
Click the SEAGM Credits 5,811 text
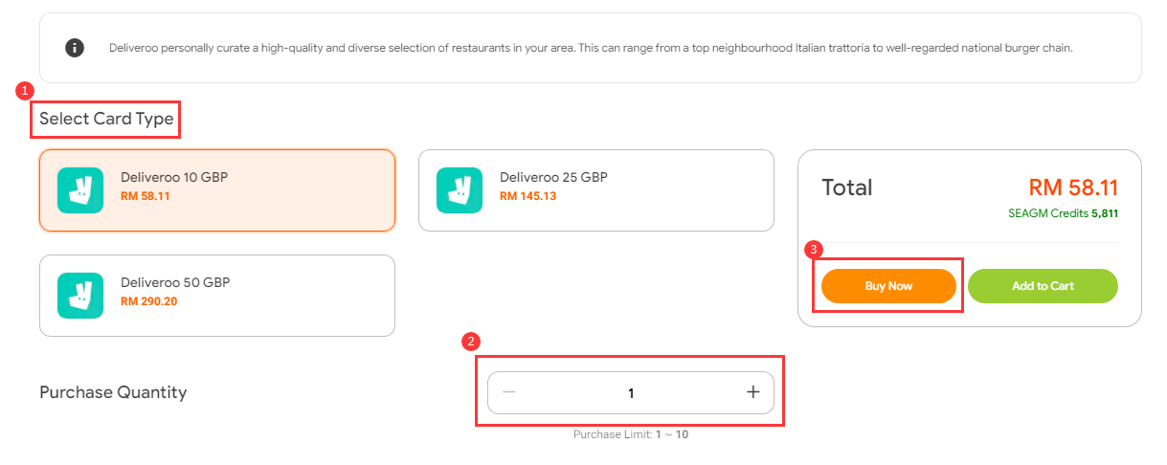point(1063,213)
